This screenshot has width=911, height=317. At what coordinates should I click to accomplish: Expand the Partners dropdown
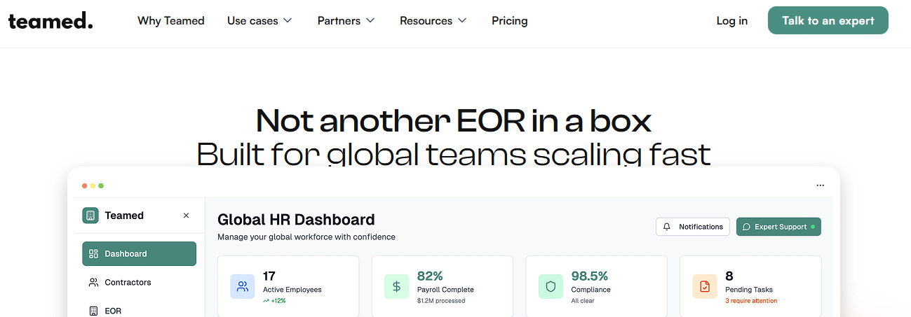point(346,21)
